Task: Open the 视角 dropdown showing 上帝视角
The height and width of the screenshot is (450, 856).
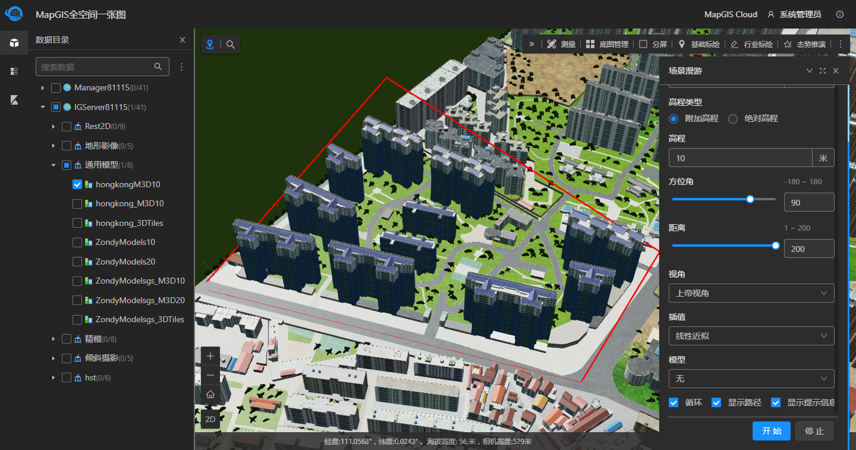Action: point(751,293)
